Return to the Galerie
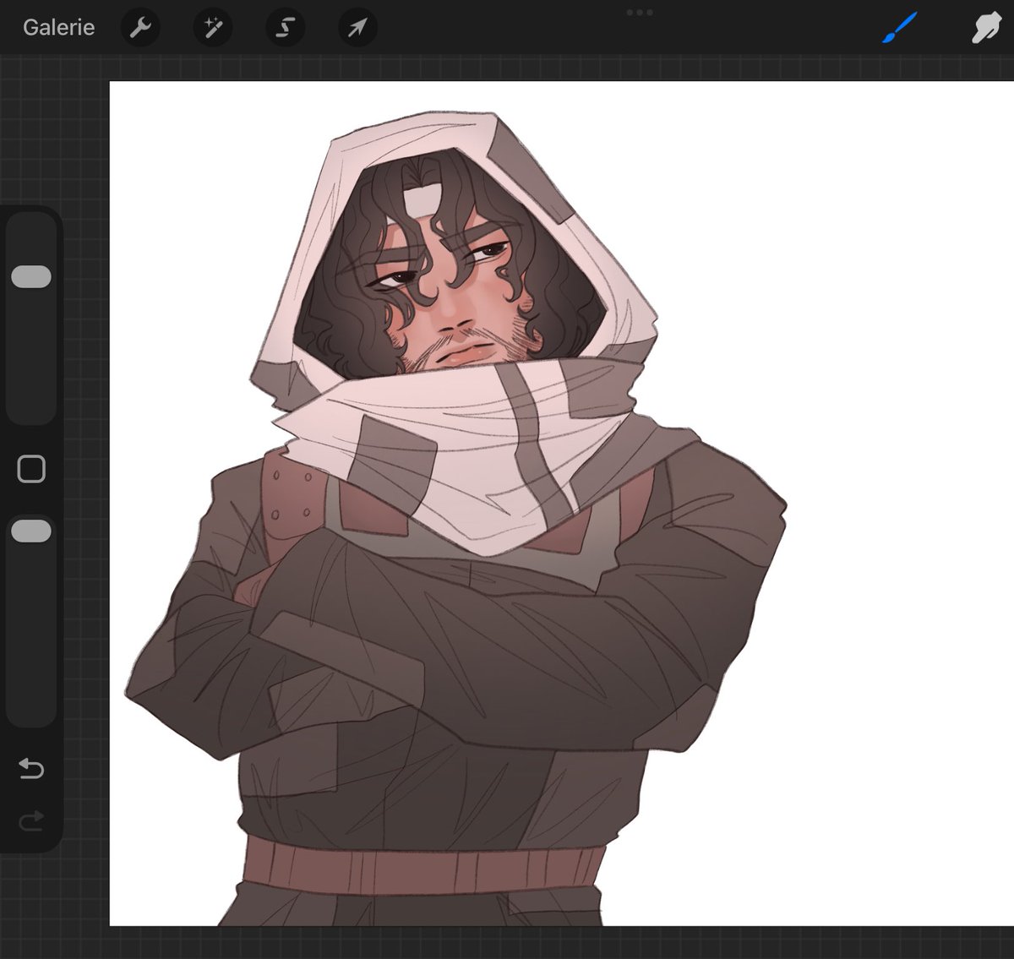 58,27
